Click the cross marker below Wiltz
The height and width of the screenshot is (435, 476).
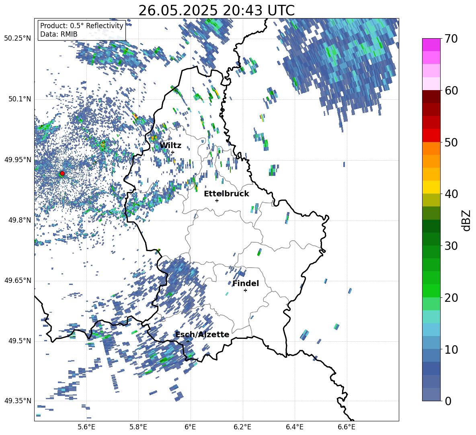[x=173, y=152]
